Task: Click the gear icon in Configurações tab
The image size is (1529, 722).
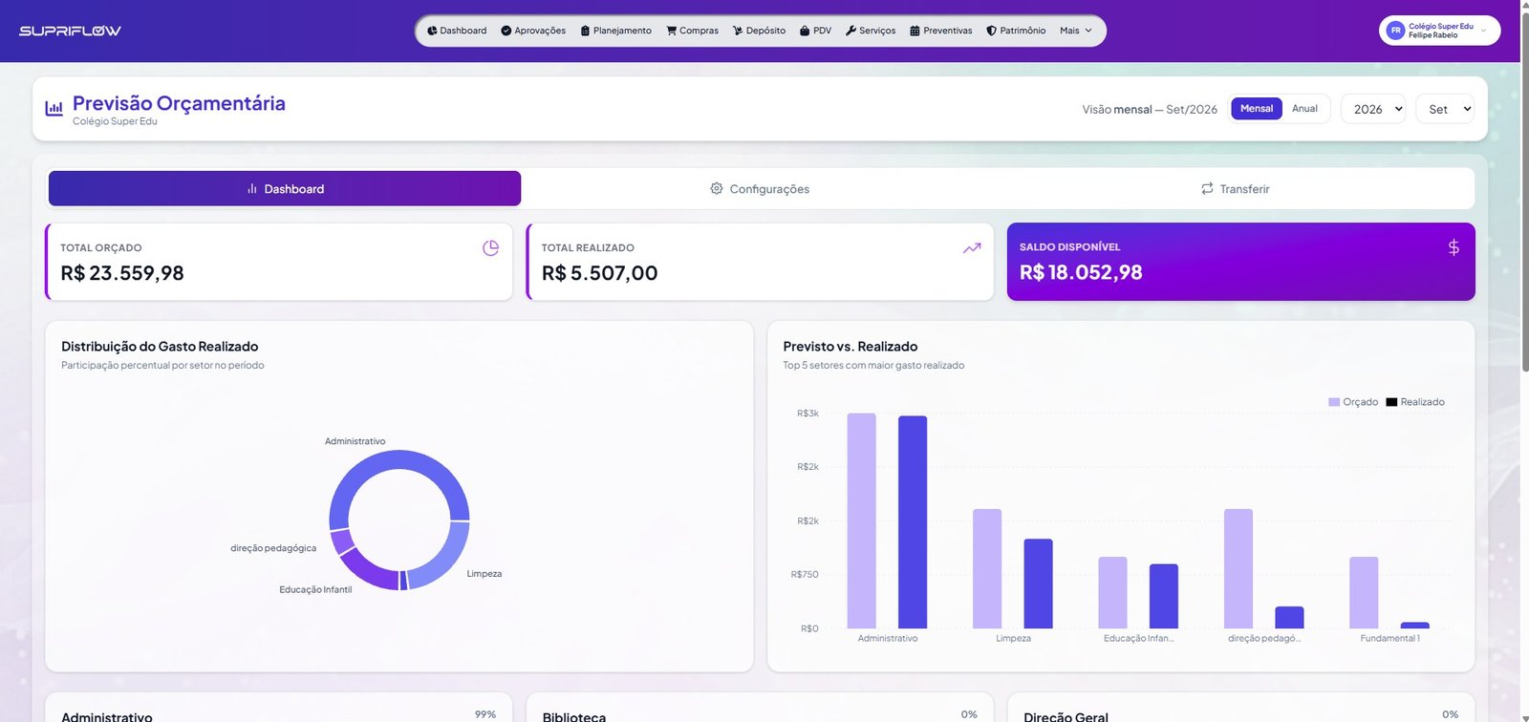Action: point(717,189)
